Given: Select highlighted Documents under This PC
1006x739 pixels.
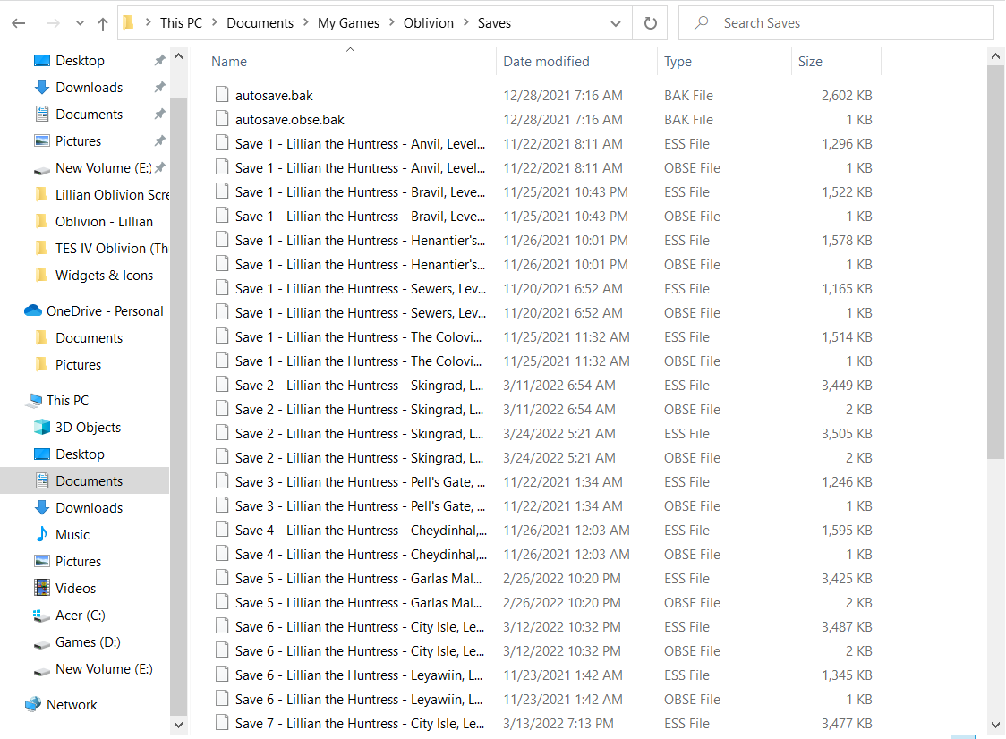Looking at the screenshot, I should [89, 481].
